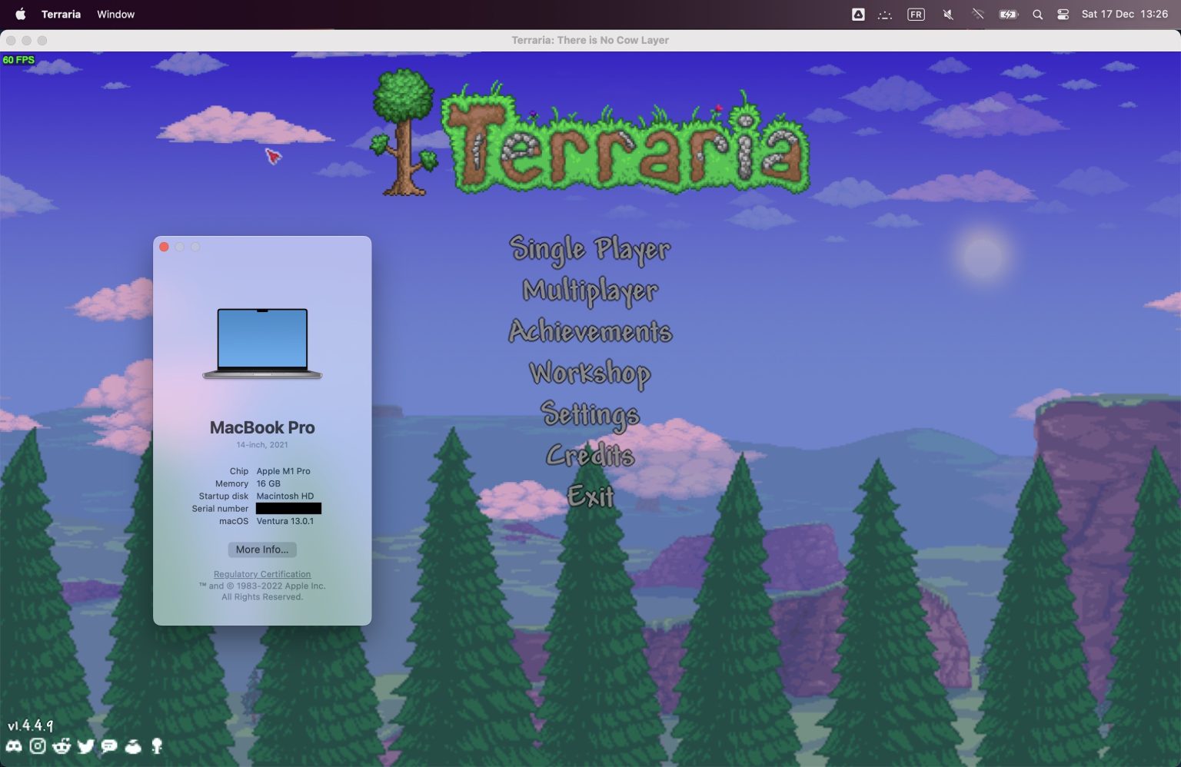
Task: Open the Regulatory Certification link
Action: pos(262,574)
